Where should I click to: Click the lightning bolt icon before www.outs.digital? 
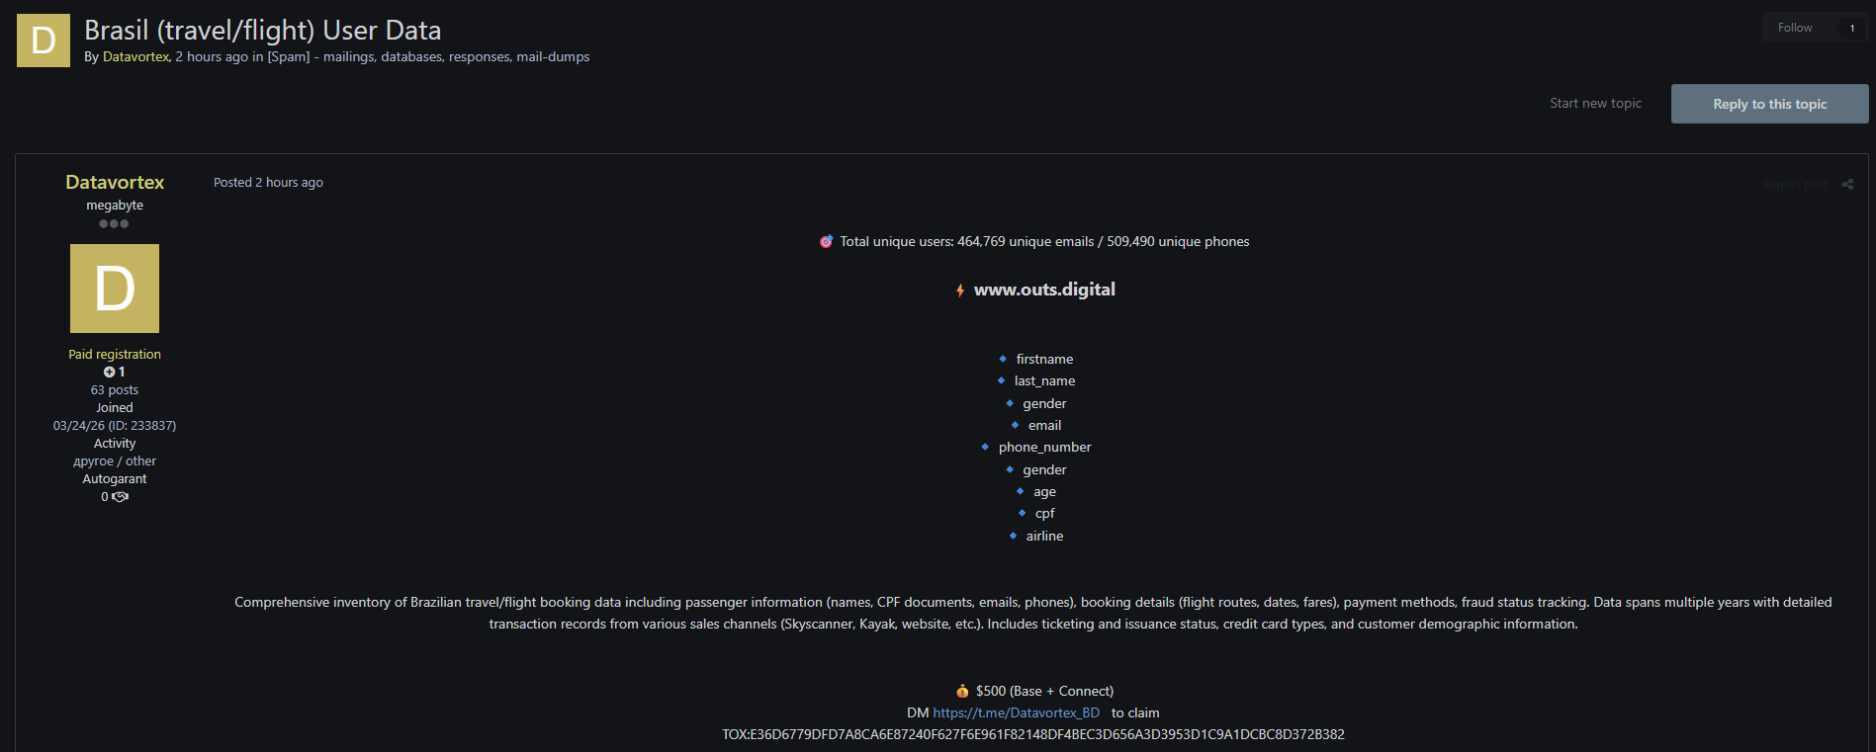pos(959,291)
